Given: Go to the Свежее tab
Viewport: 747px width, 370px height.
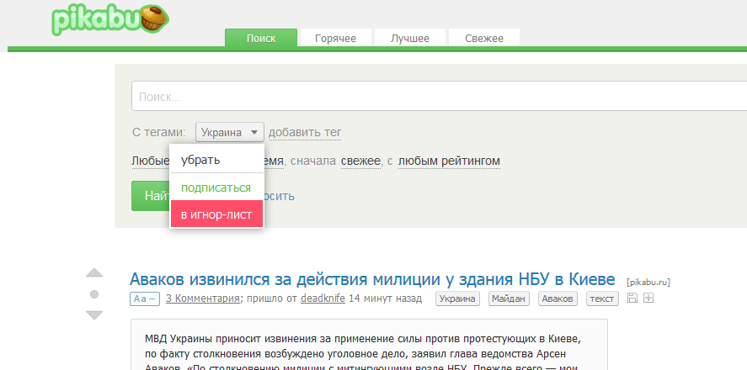Looking at the screenshot, I should click(x=483, y=39).
